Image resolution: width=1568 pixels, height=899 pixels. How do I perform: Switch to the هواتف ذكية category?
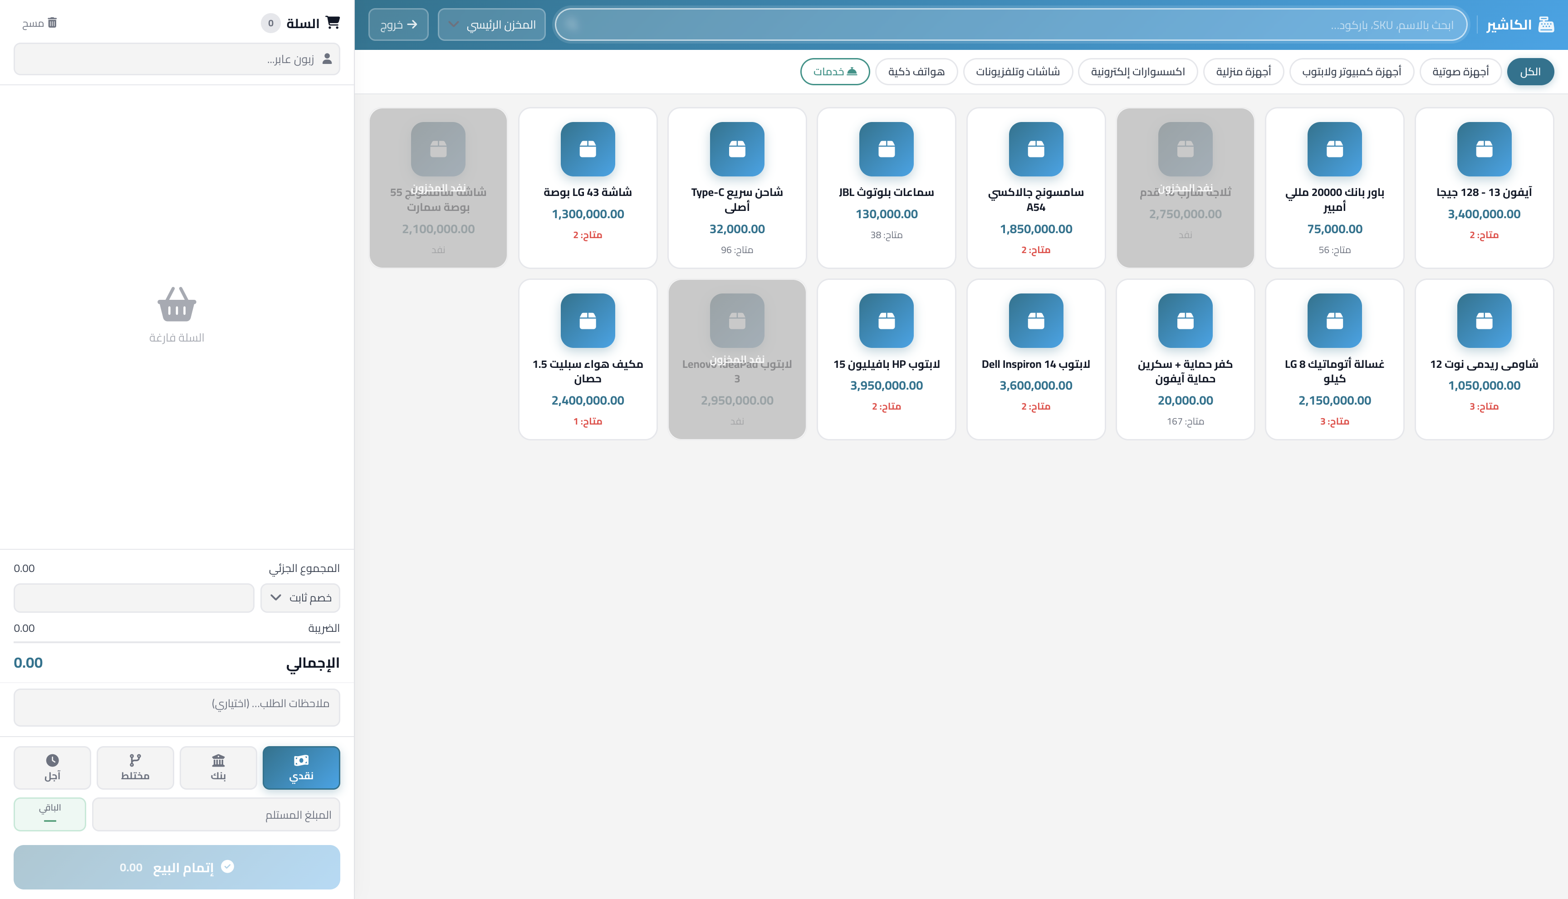click(916, 72)
